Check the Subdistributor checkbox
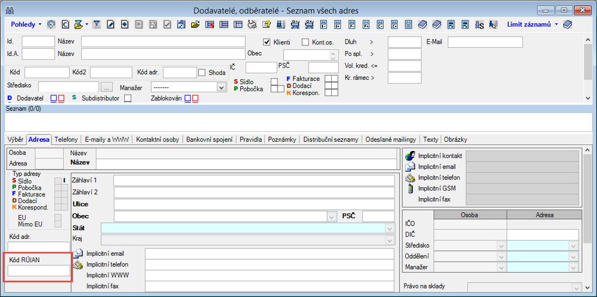The image size is (597, 297). point(128,98)
